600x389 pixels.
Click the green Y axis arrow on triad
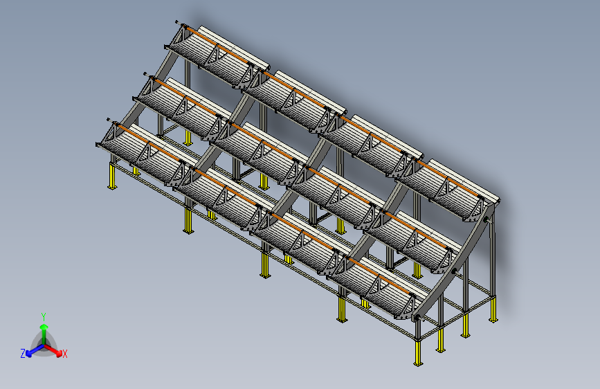coord(44,334)
